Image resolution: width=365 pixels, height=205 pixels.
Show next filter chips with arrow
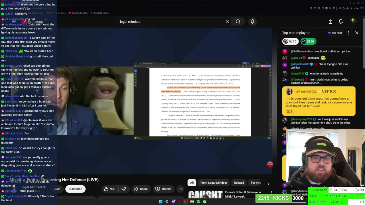pos(268,184)
